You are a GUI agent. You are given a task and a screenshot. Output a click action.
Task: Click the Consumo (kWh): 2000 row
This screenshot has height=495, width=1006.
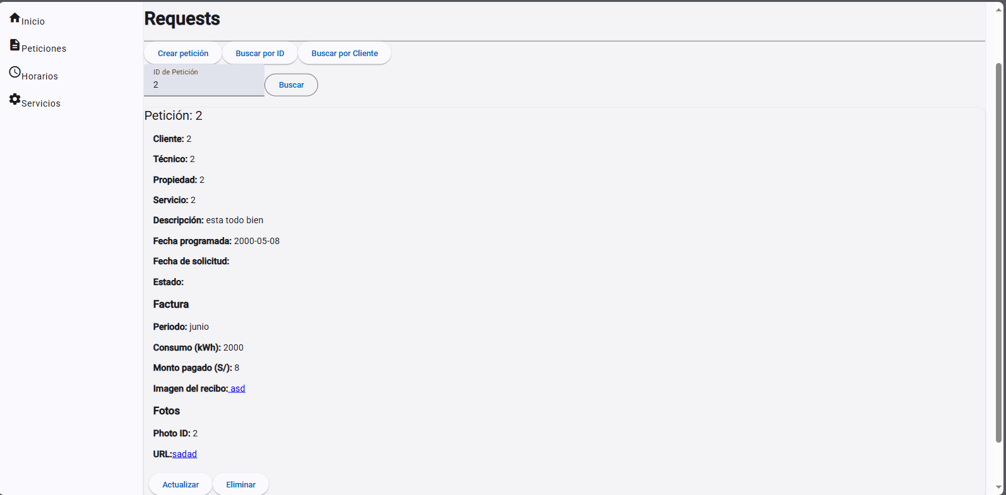(198, 347)
